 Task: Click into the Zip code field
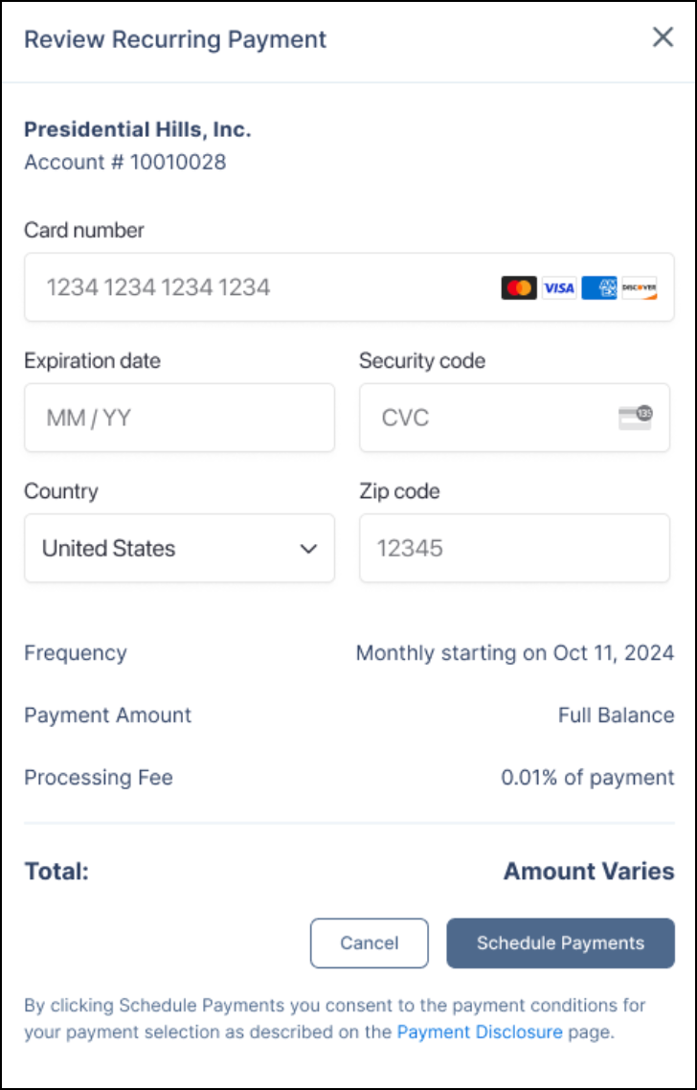coord(514,549)
